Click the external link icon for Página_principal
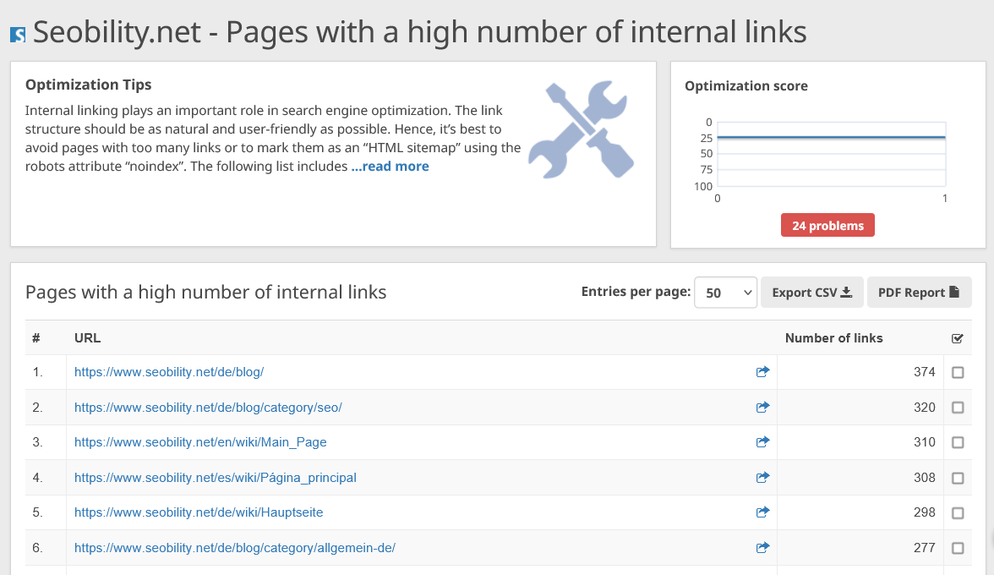Image resolution: width=994 pixels, height=575 pixels. 762,477
